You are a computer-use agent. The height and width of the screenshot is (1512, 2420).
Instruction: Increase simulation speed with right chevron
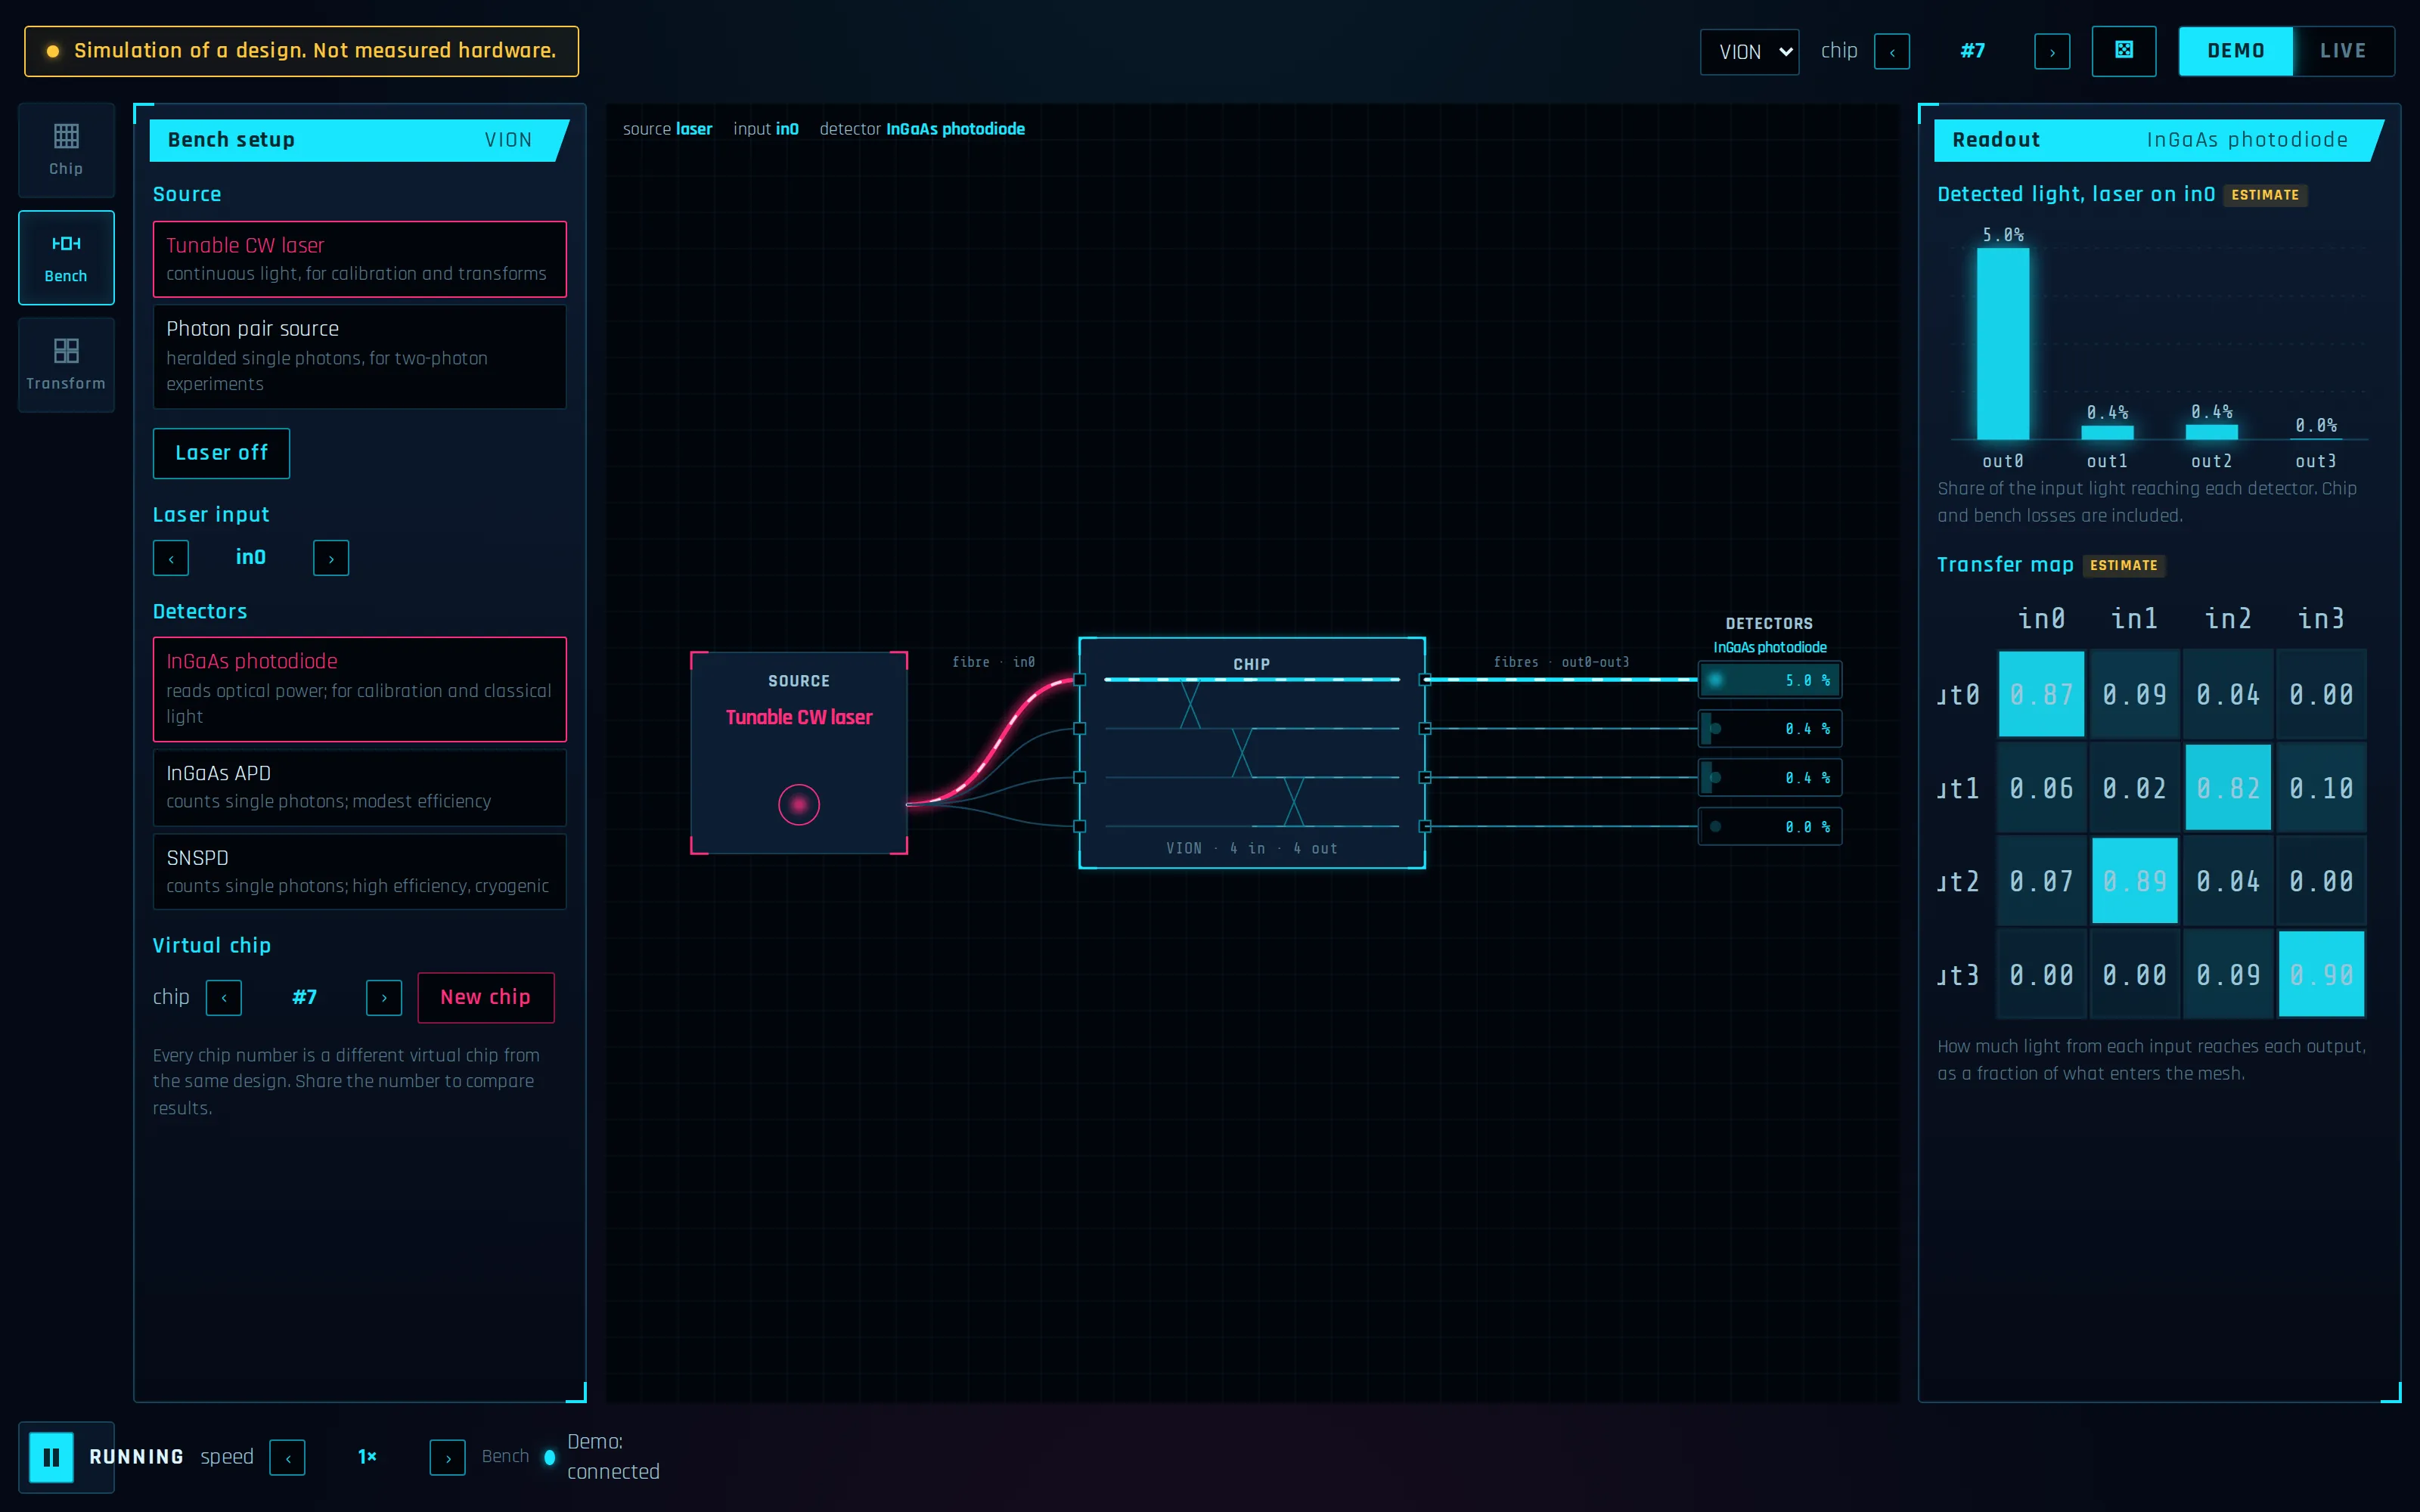[x=447, y=1458]
